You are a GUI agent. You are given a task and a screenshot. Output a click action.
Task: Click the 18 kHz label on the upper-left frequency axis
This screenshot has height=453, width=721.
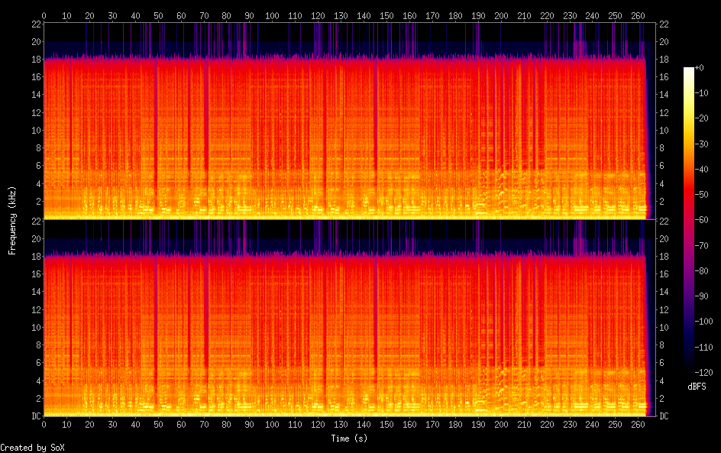click(x=34, y=59)
